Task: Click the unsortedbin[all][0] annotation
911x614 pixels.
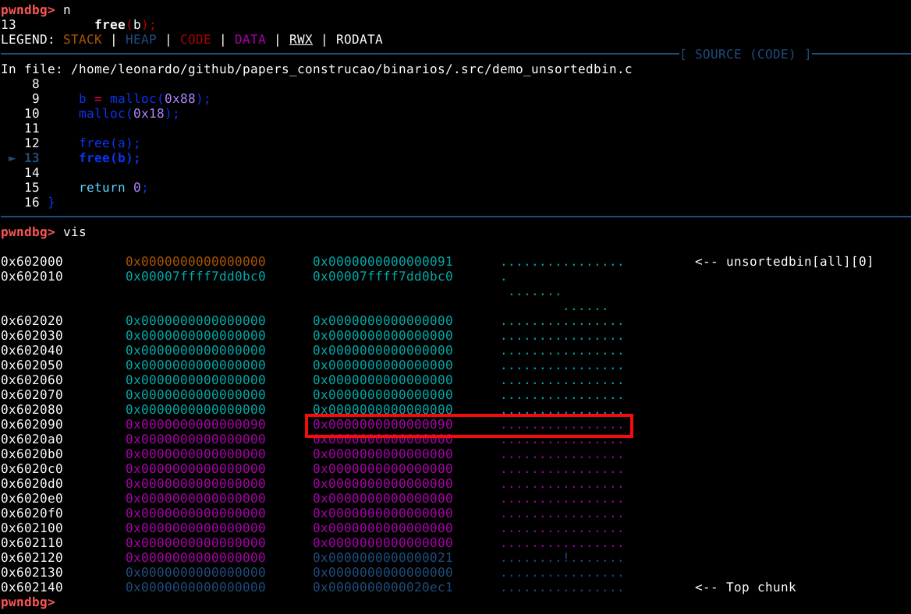Action: click(784, 262)
